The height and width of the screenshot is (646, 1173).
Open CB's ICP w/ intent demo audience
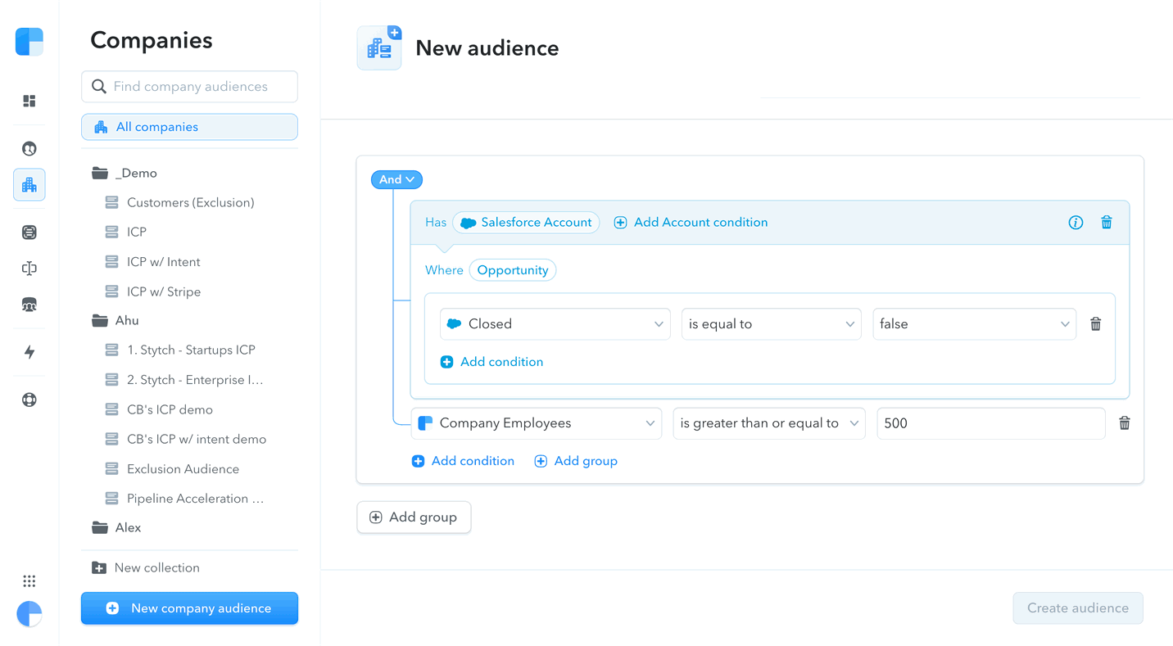[x=186, y=439]
